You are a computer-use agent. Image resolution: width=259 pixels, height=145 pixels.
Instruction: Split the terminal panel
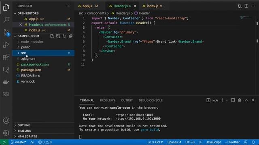pos(233,100)
